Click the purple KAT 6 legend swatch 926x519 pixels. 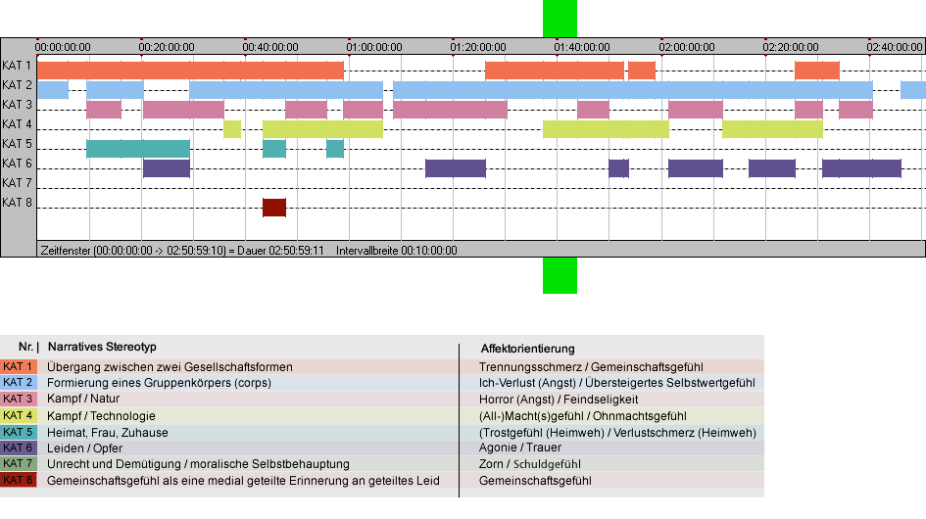19,448
